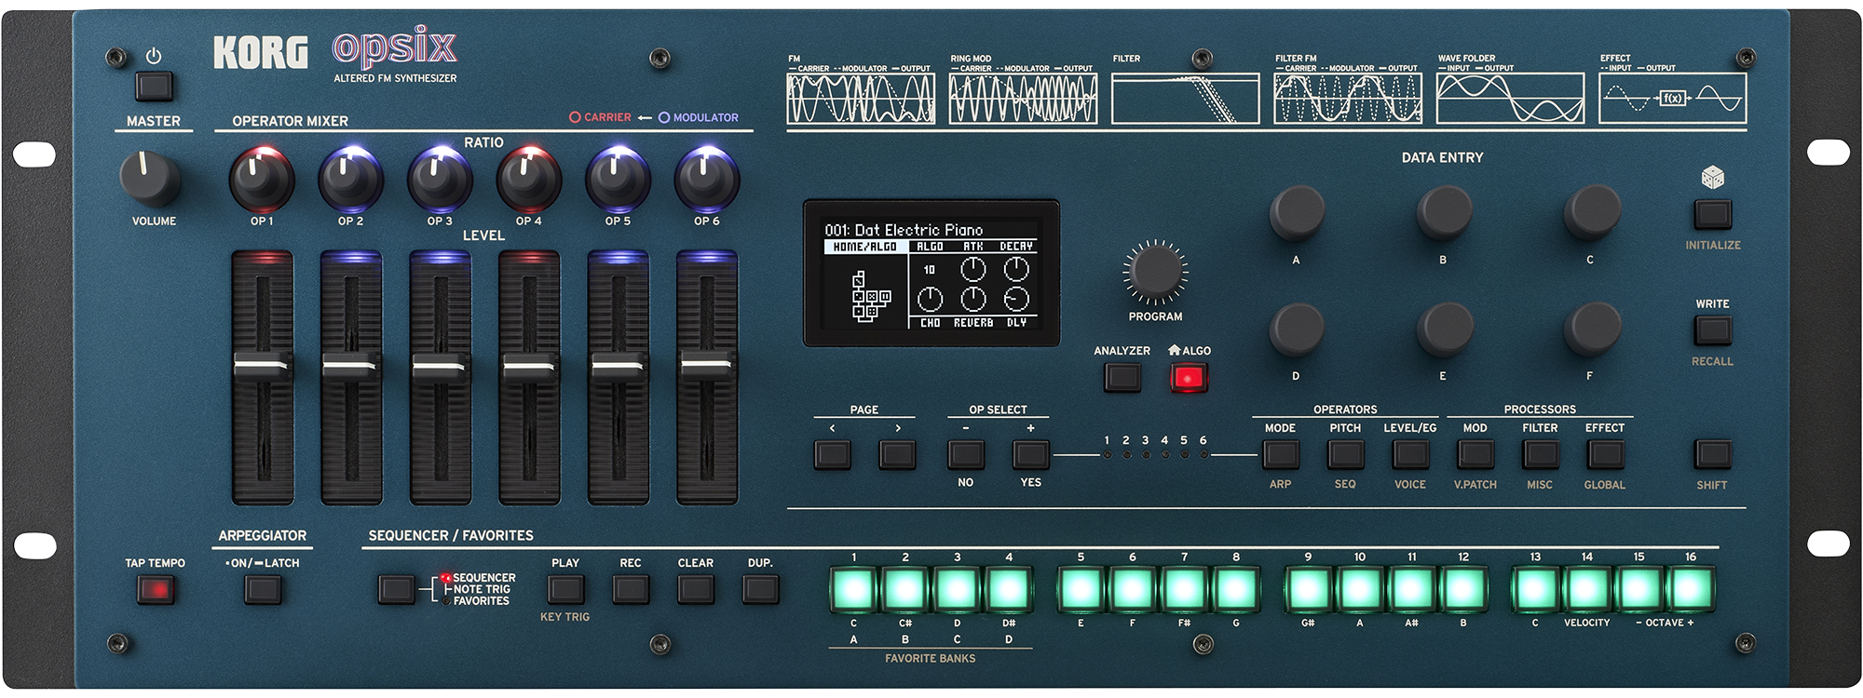Click the PAGE right arrow button
1863x698 pixels.
(897, 454)
